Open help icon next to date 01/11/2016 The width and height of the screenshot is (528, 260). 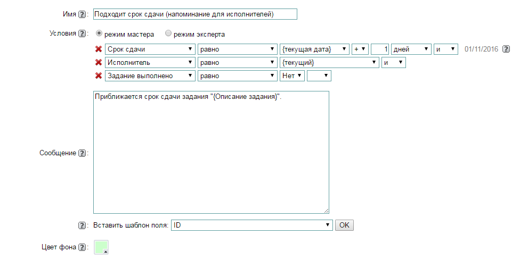coord(506,49)
